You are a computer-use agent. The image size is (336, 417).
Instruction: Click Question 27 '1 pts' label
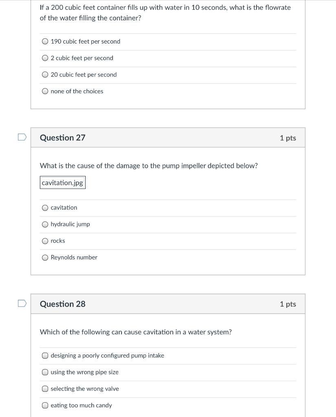click(288, 138)
